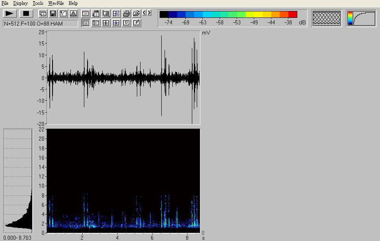Click the red swatch in the dB color scale
The image size is (380, 241).
coord(293,15)
